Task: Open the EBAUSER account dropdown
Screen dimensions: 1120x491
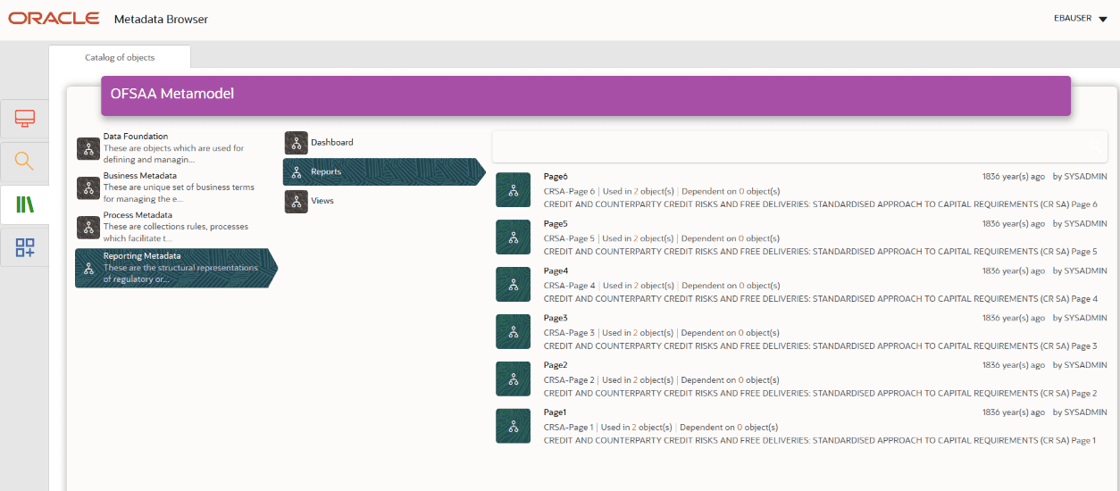Action: point(1080,18)
